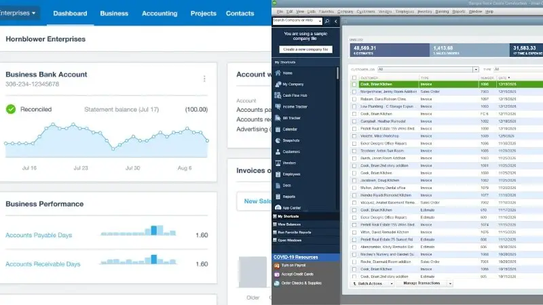The image size is (543, 305).
Task: Open the Business Bank Account options menu
Action: pyautogui.click(x=204, y=79)
